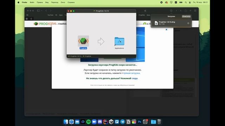Open Notion from the Dock
The height and width of the screenshot is (126, 225).
(x=128, y=122)
